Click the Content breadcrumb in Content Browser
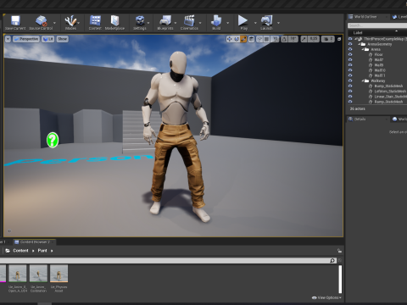 [20, 251]
